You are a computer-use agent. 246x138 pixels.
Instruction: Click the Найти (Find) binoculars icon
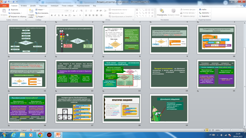click(x=200, y=10)
